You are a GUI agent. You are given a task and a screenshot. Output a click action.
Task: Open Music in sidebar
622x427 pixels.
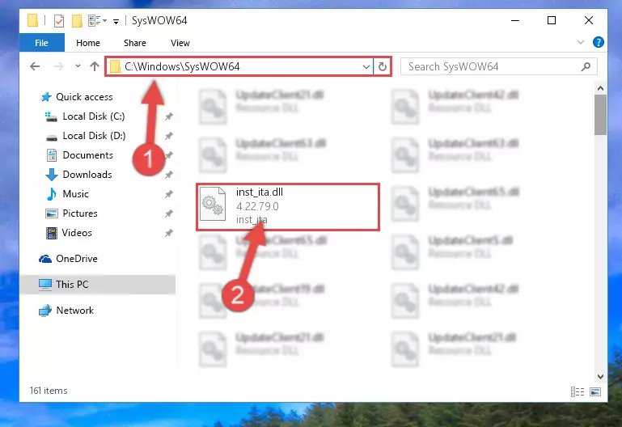point(75,194)
